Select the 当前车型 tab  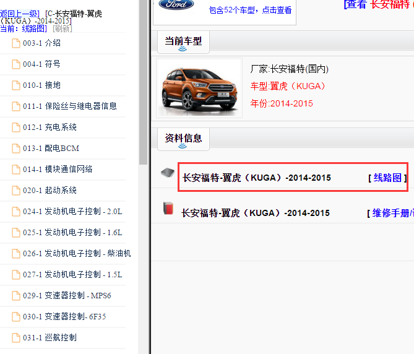coord(183,41)
